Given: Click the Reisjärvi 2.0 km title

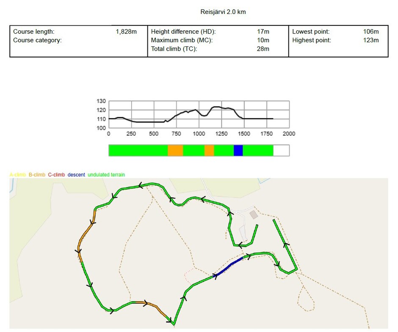Looking at the screenshot, I should (x=223, y=12).
